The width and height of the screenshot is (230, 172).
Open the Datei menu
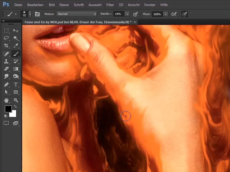coord(18,5)
